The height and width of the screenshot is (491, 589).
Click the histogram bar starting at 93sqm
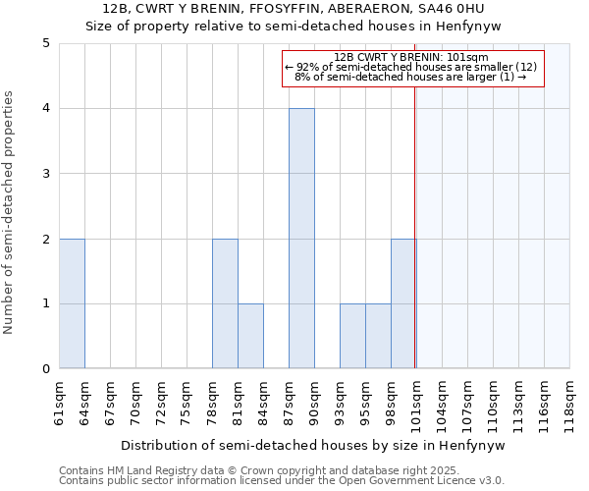click(353, 336)
